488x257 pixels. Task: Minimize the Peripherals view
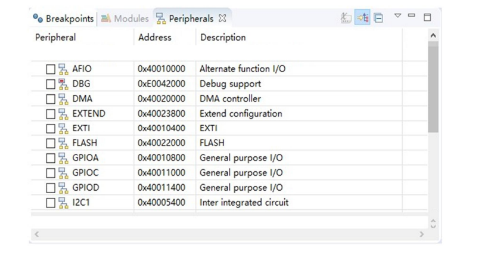(x=412, y=16)
